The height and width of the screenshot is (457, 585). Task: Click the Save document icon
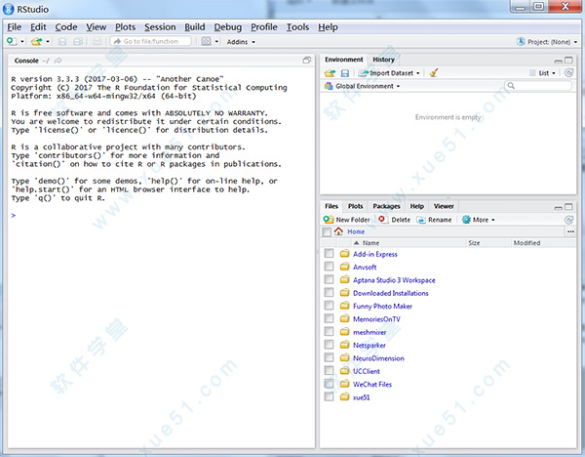point(62,41)
